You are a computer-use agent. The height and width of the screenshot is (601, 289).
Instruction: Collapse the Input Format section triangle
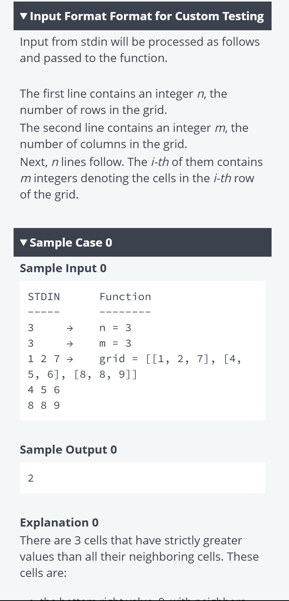[24, 17]
